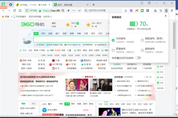The image size is (178, 118).
Task: Open the 手机收藏夹 bookmark link
Action: (20, 17)
